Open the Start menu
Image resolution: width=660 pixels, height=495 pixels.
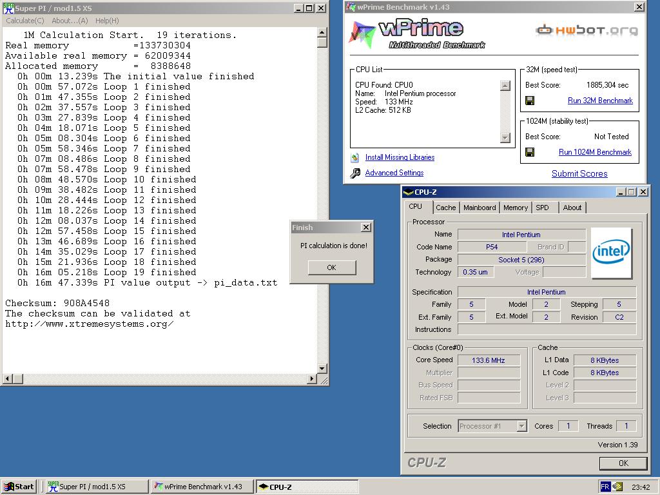pos(19,487)
